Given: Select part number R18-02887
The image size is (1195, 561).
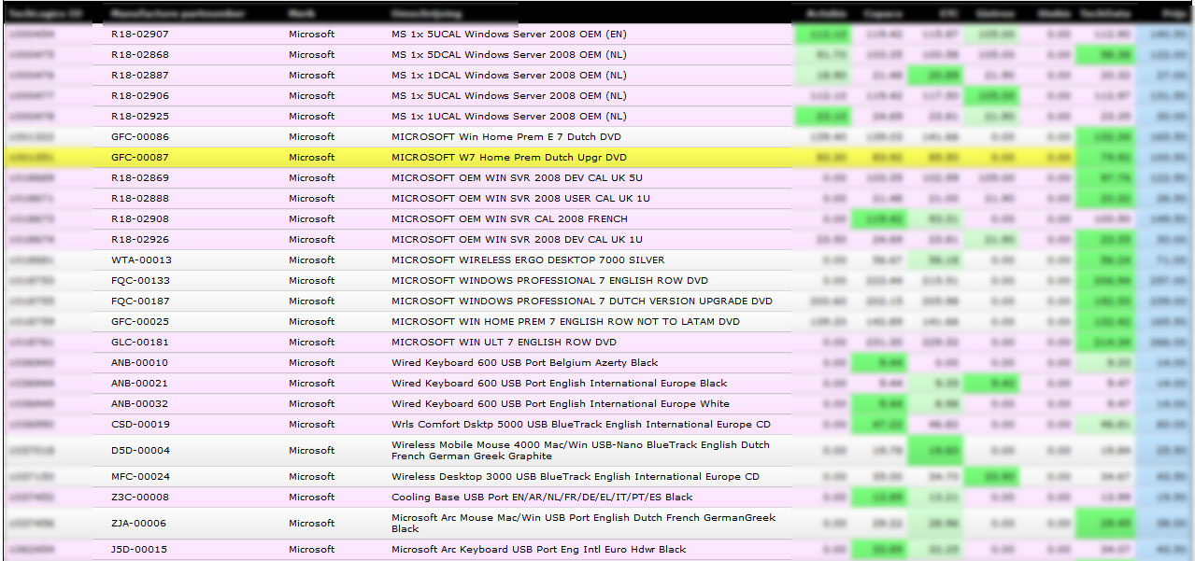Looking at the screenshot, I should [140, 76].
